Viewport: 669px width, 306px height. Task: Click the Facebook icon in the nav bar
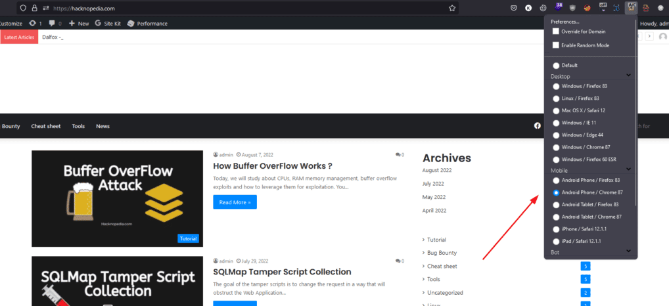tap(538, 125)
